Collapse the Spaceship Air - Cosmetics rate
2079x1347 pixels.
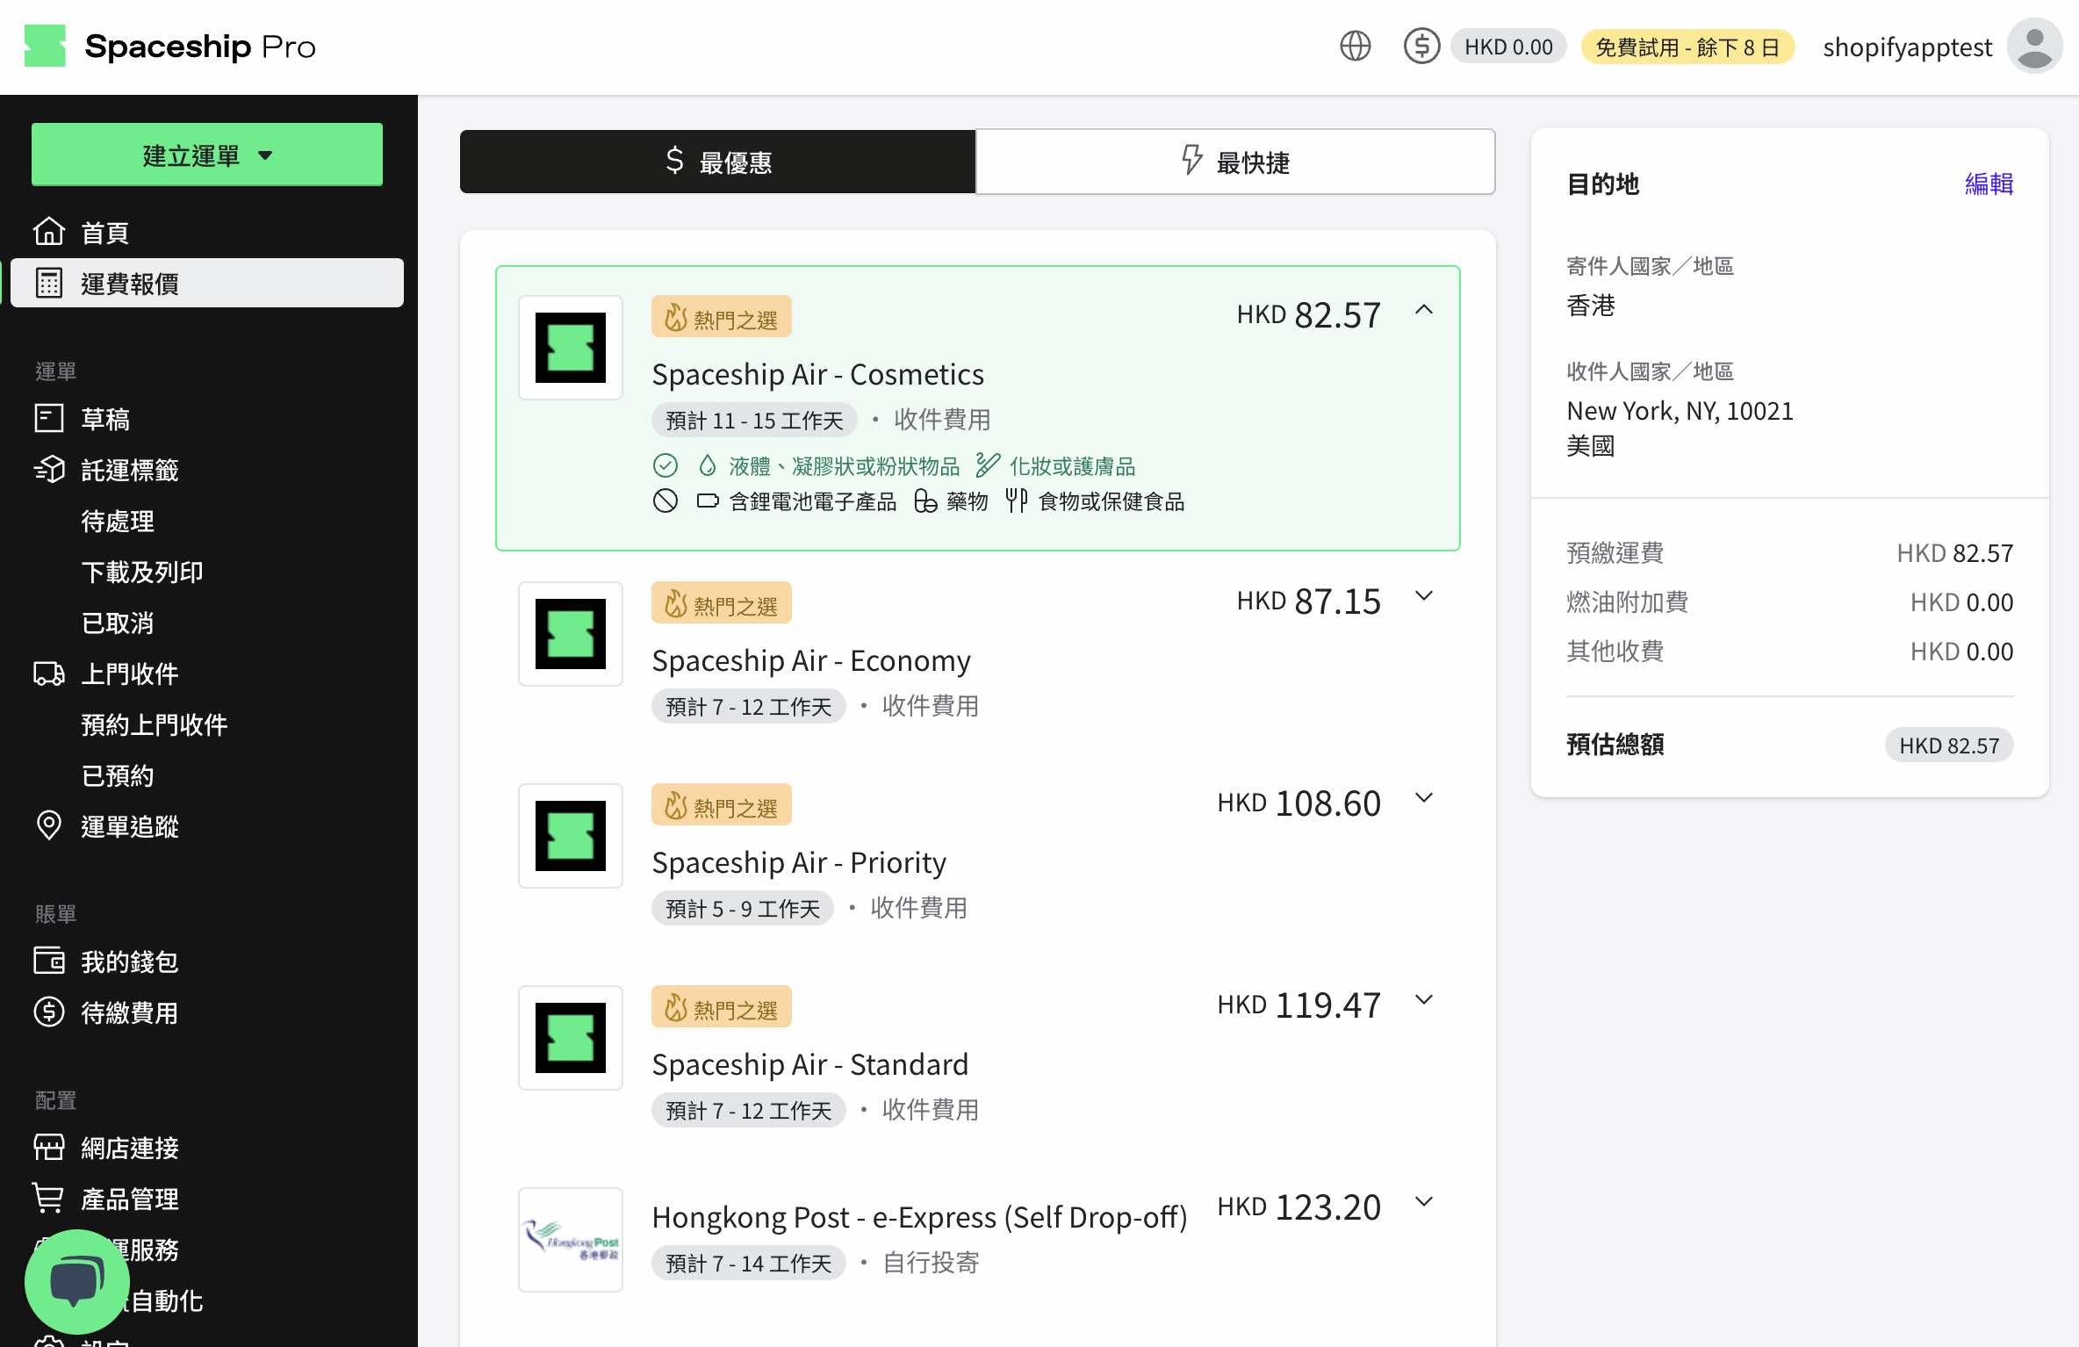[x=1424, y=310]
